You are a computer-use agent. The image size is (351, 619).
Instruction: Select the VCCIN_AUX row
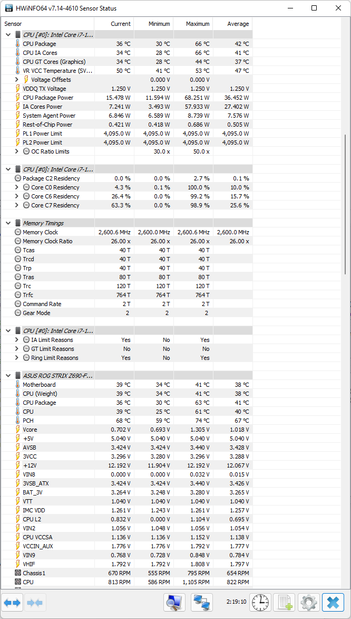click(126, 546)
